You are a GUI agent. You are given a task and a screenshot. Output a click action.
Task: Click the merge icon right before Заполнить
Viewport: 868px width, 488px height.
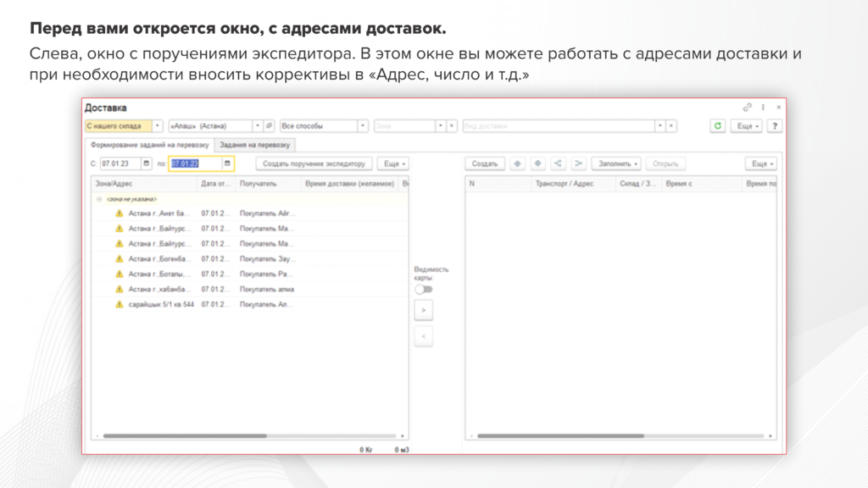tap(578, 164)
